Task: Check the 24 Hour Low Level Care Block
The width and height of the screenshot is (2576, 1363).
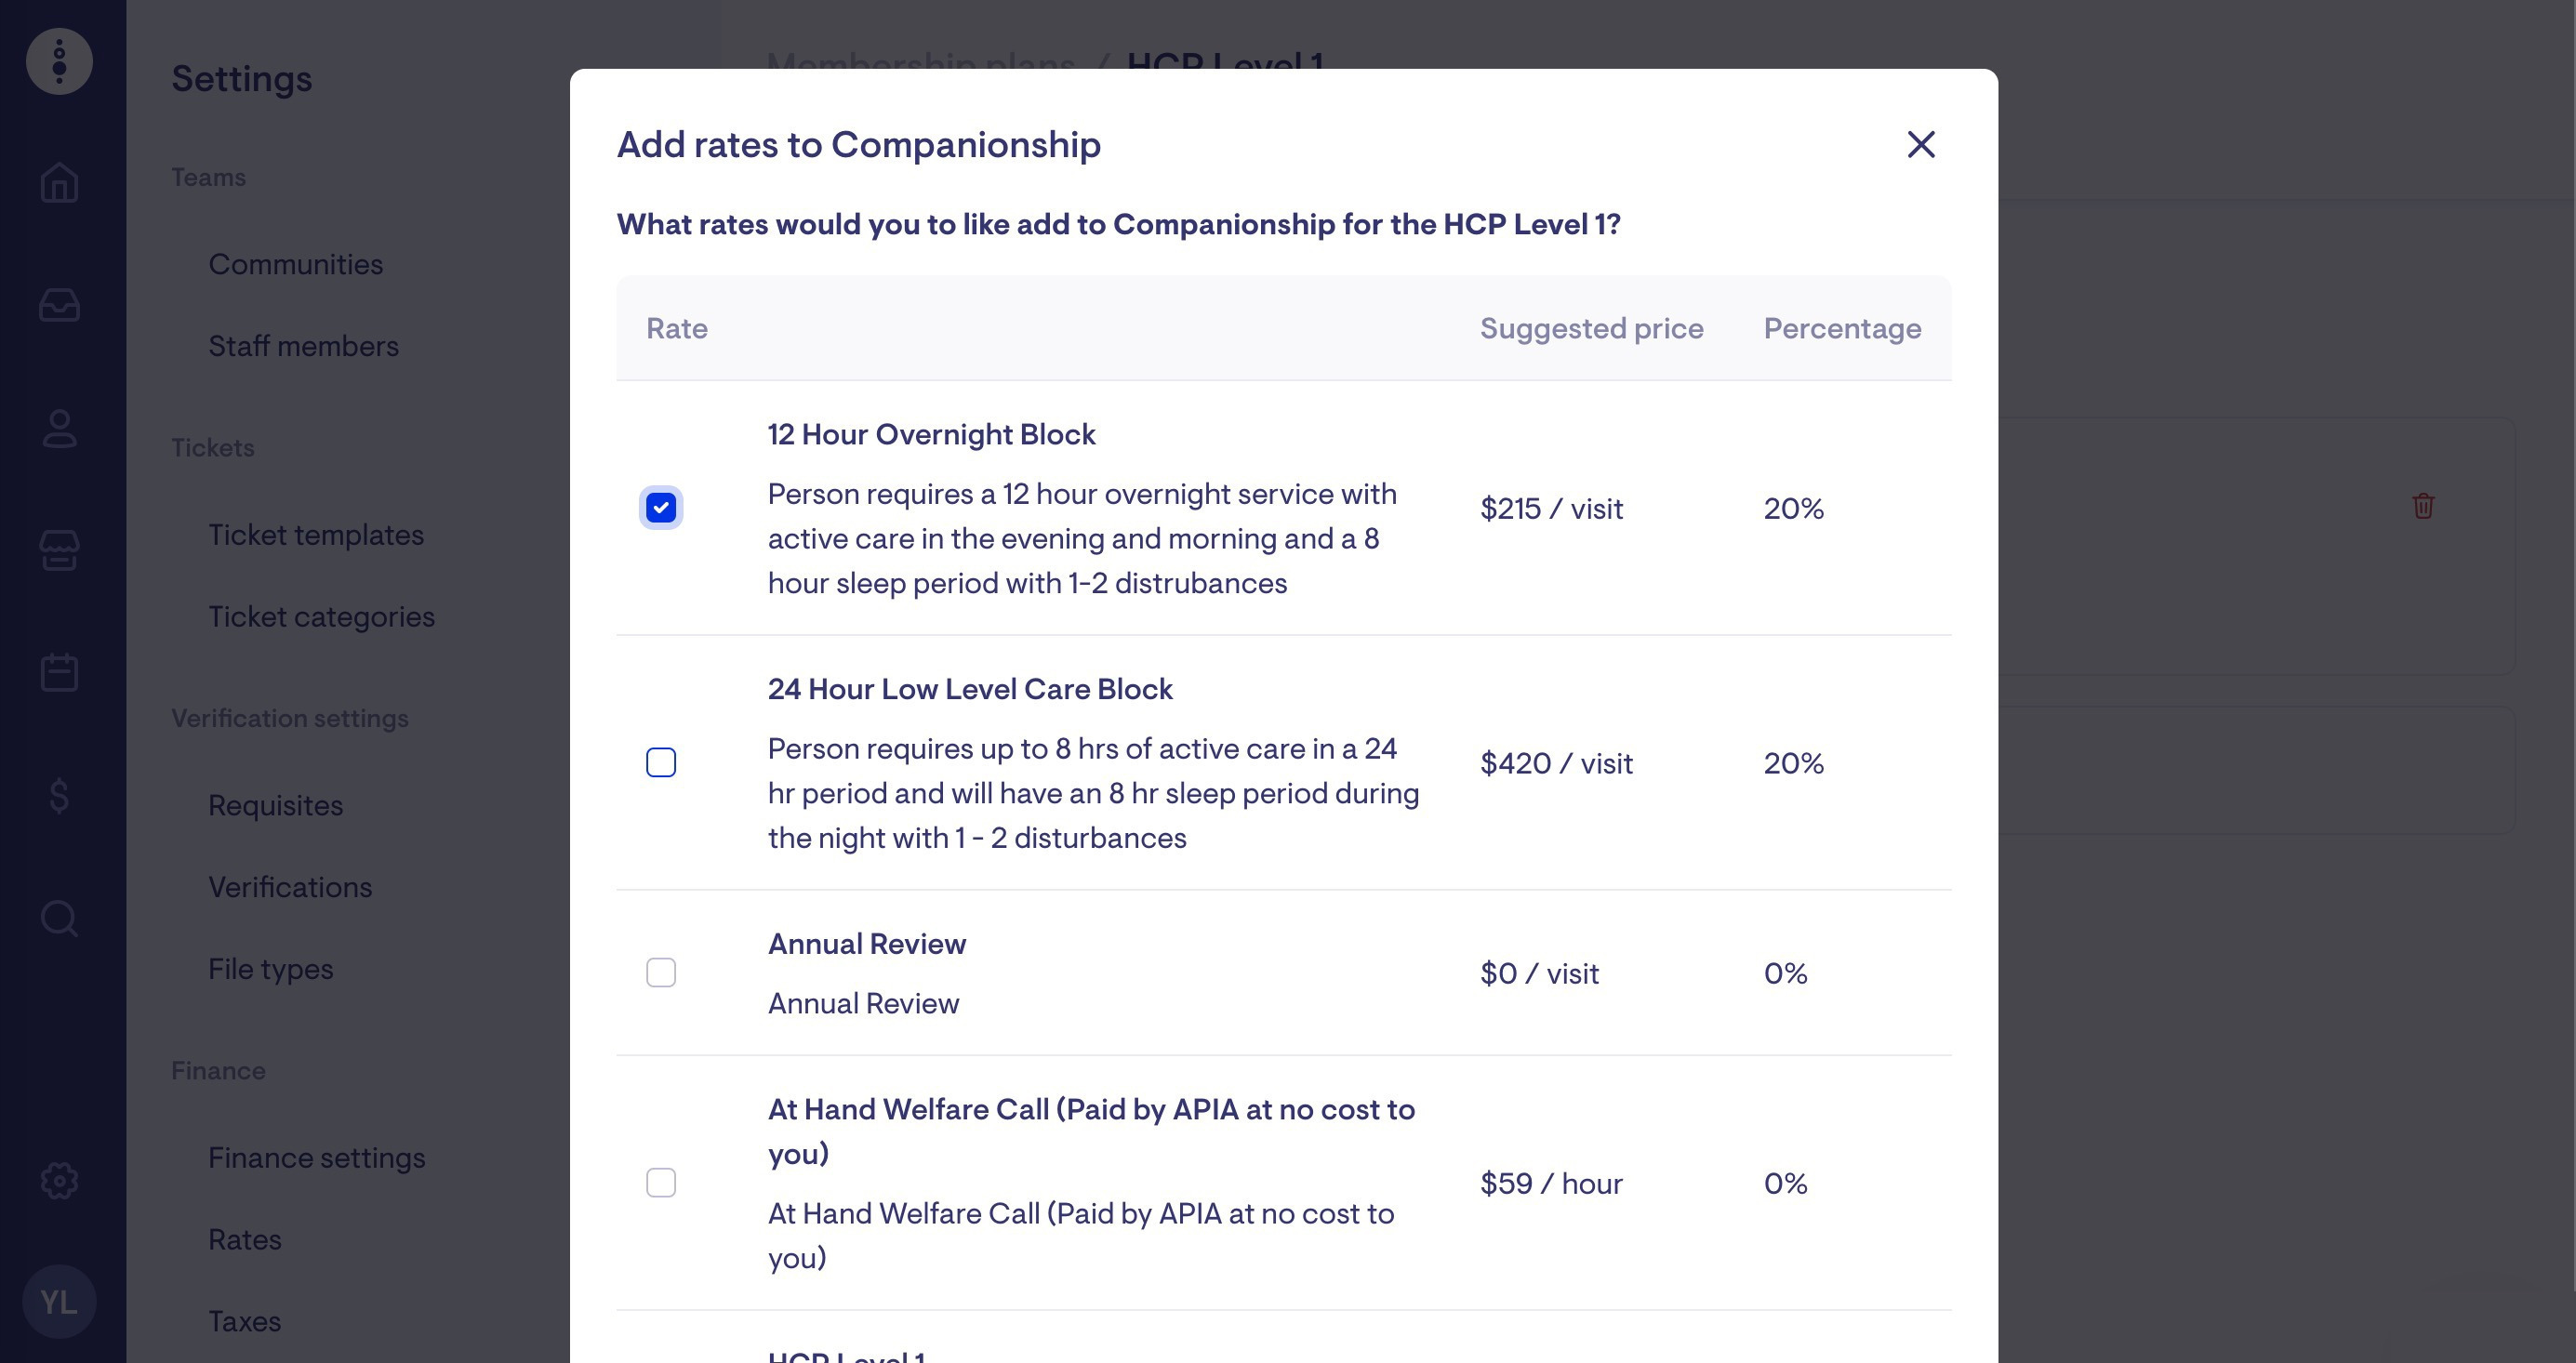Action: pos(661,763)
